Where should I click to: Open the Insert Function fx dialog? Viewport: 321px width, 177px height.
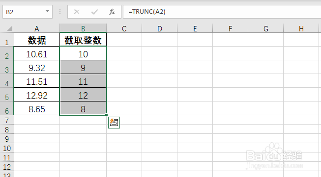(x=112, y=12)
